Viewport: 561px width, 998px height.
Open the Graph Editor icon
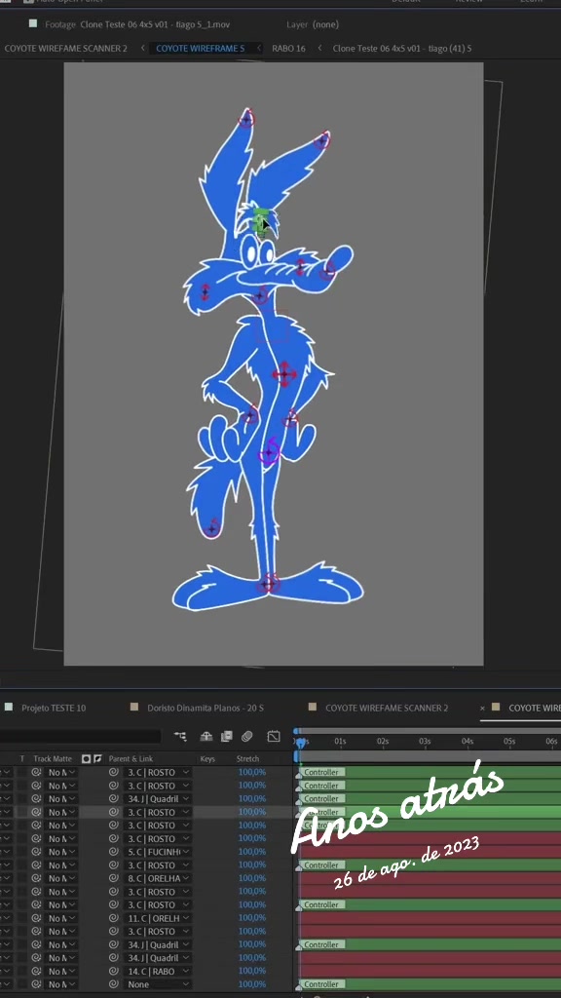click(274, 737)
